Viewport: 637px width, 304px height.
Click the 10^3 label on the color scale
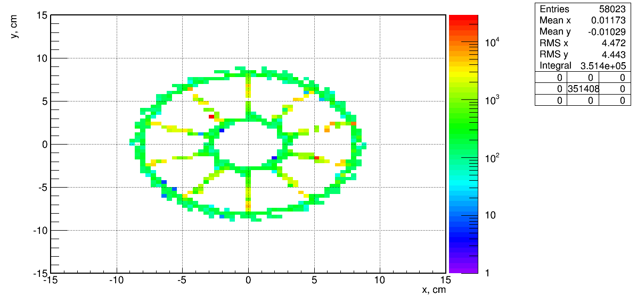coord(492,100)
